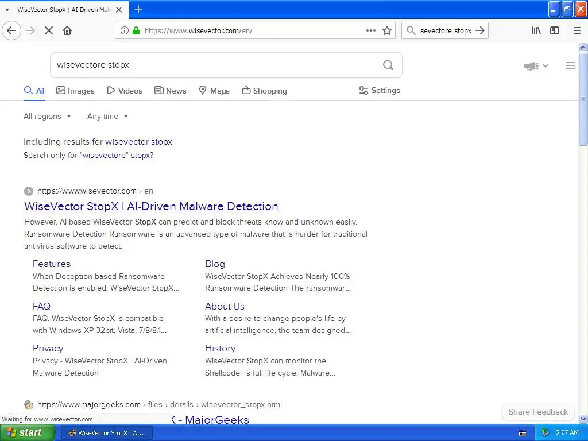Screen dimensions: 588x441
Task: Open search Settings menu
Action: tap(380, 90)
